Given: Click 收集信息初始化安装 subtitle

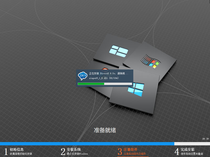Looking at the screenshot, I should point(21,154).
